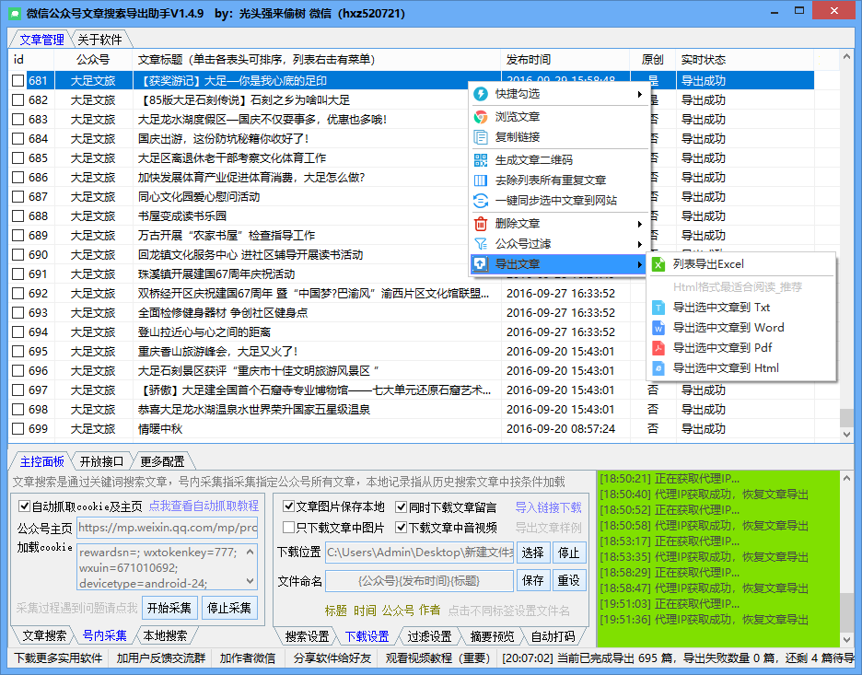Open the 开放接口 tab
The image size is (862, 675).
101,461
